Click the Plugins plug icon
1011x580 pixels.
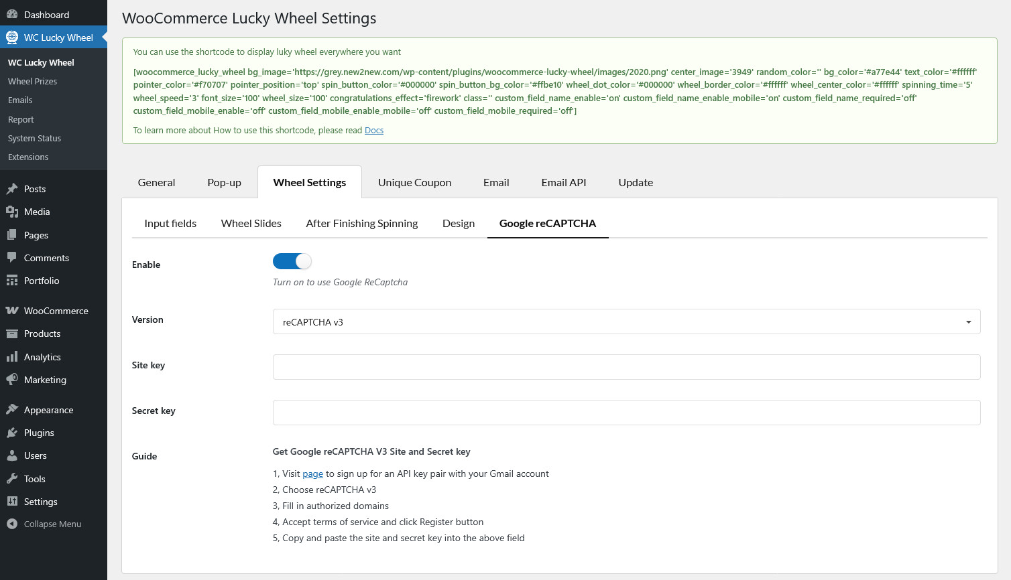(12, 433)
